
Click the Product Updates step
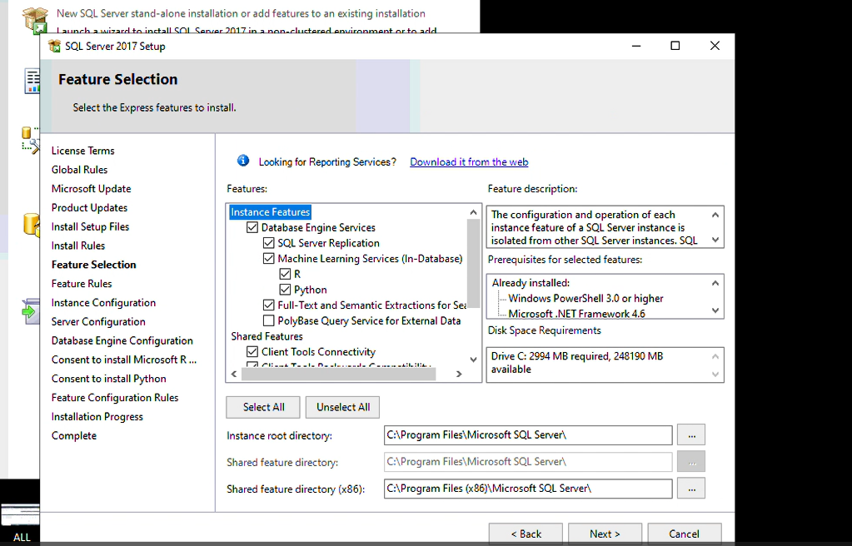pos(90,207)
